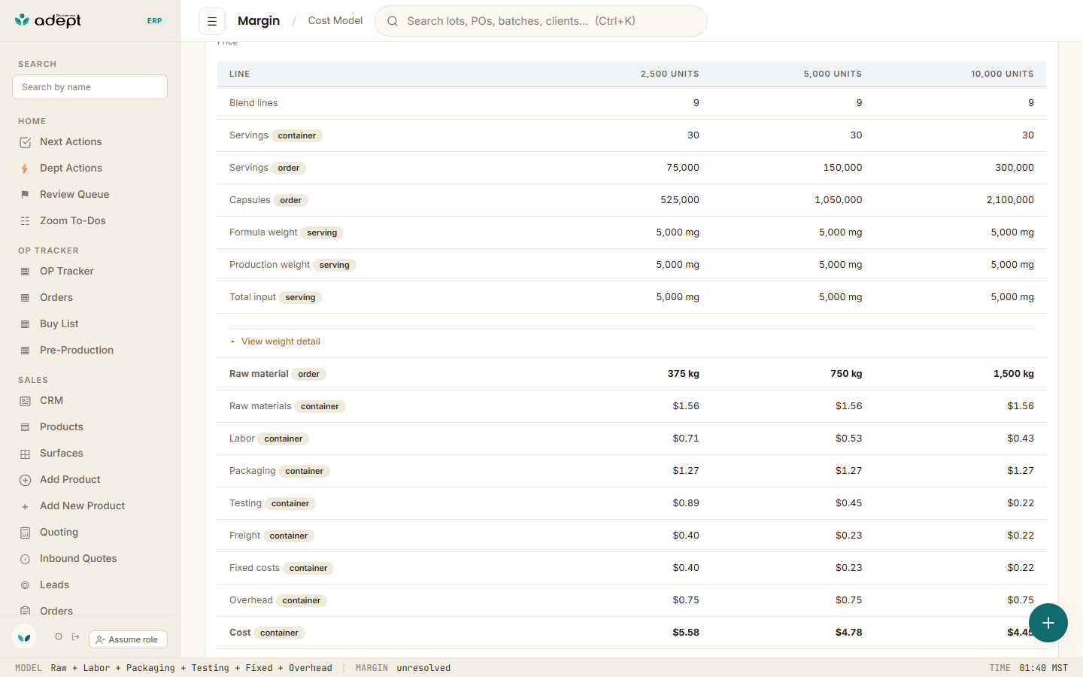Click the ERP badge next to the logo
Screen dimensions: 1083x677
(155, 21)
